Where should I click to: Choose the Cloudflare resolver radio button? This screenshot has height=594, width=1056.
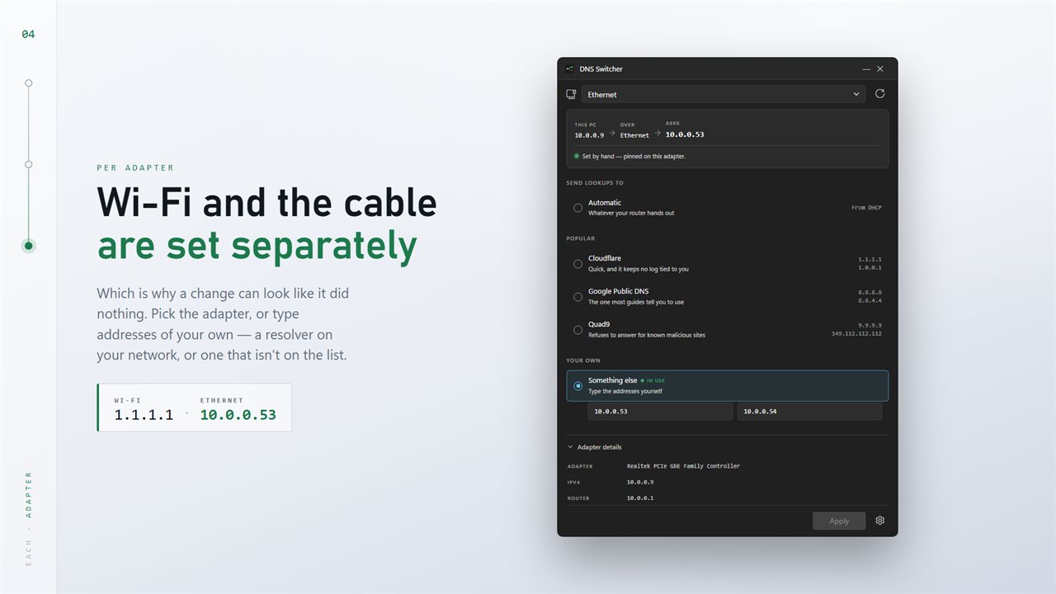point(577,264)
